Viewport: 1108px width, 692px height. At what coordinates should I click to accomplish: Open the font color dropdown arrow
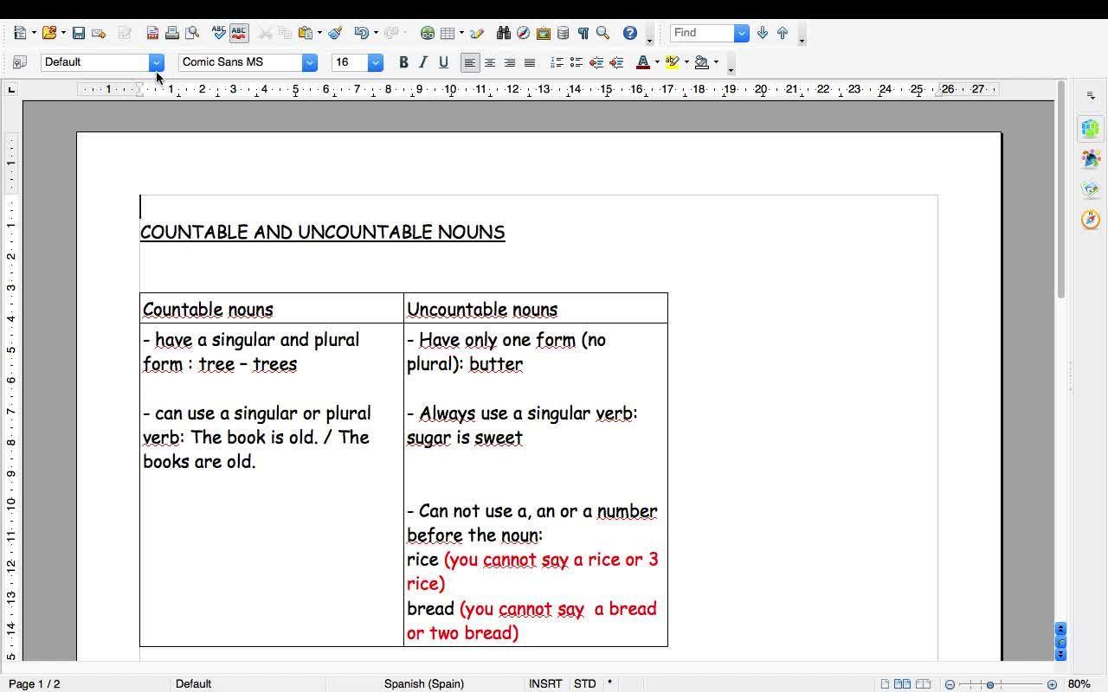point(657,62)
